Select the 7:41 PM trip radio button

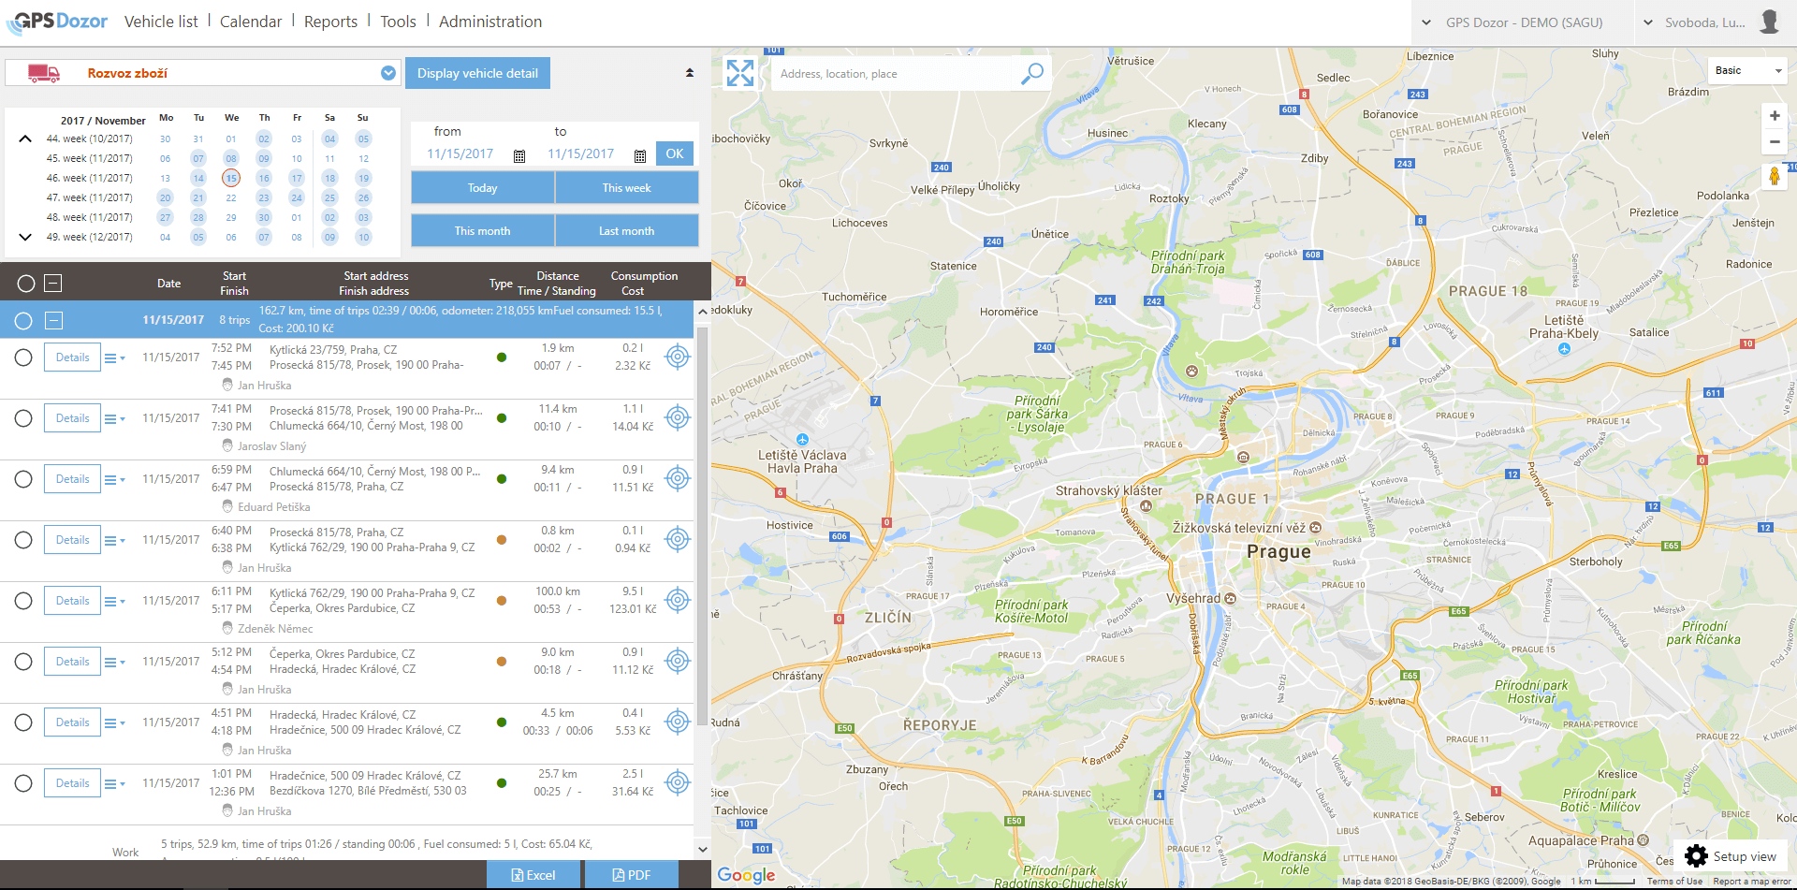(23, 418)
